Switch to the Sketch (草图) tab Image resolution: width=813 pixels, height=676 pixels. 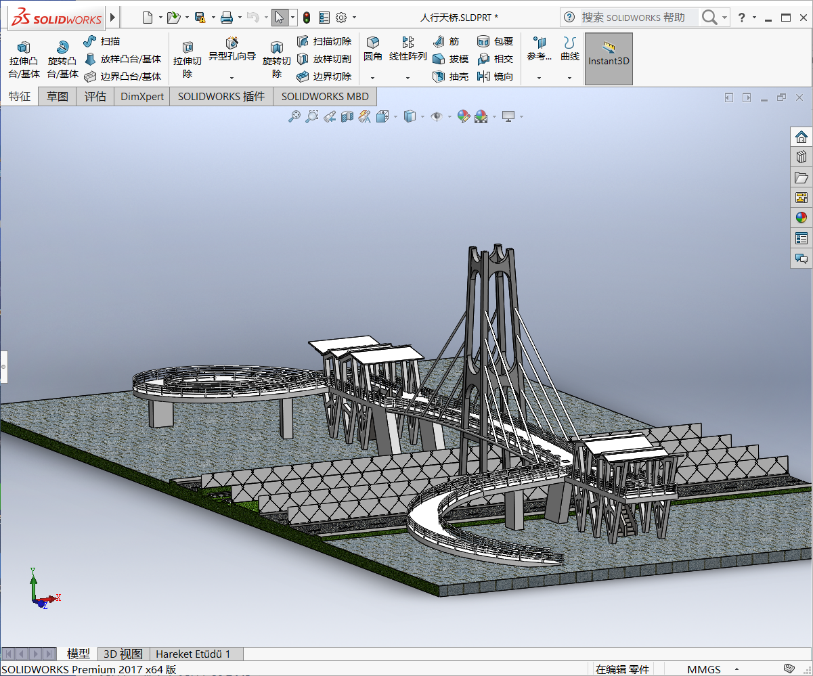point(57,96)
